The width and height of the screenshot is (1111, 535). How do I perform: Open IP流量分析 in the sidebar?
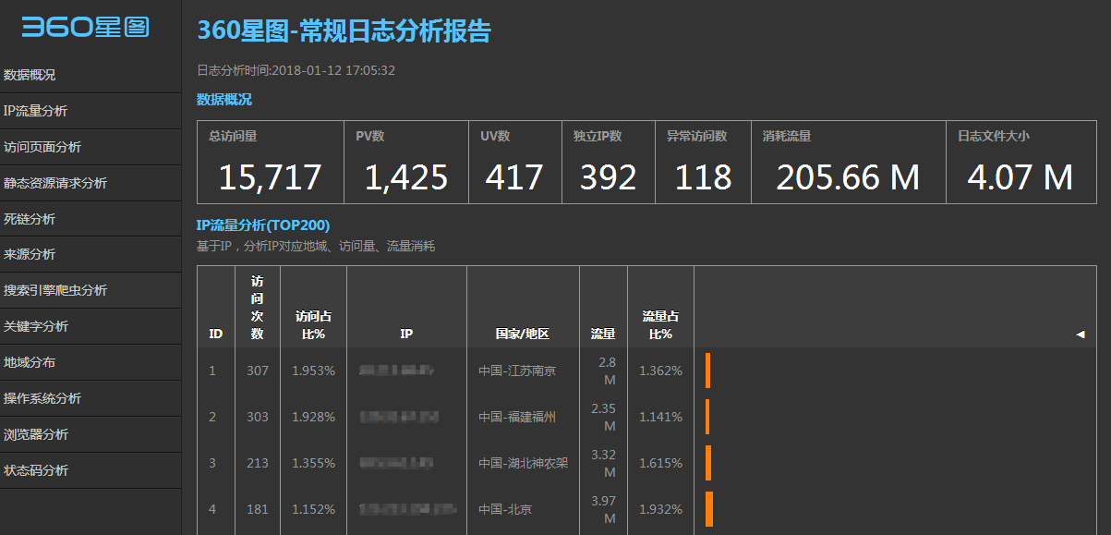click(x=91, y=111)
